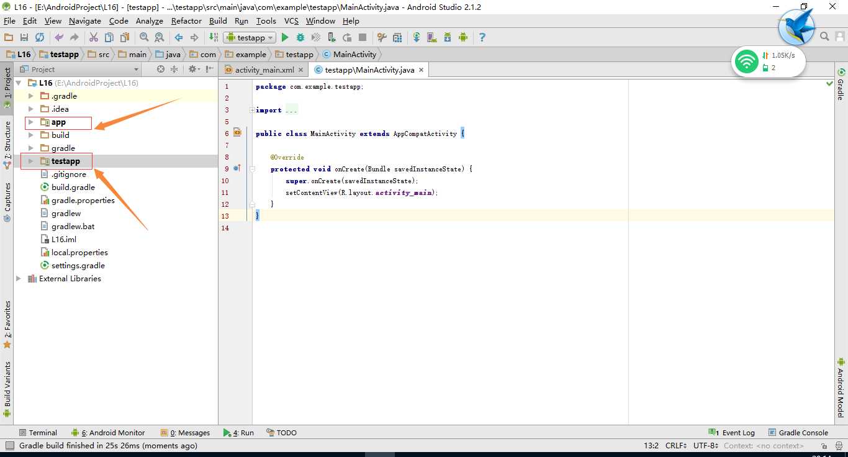Click the Collapse All icon in Project panel
This screenshot has width=848, height=457.
(174, 69)
